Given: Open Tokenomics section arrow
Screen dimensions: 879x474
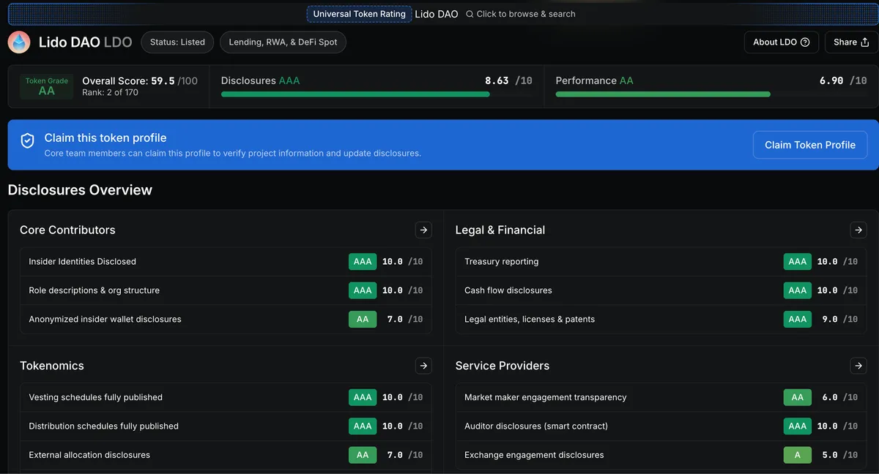Looking at the screenshot, I should (423, 366).
